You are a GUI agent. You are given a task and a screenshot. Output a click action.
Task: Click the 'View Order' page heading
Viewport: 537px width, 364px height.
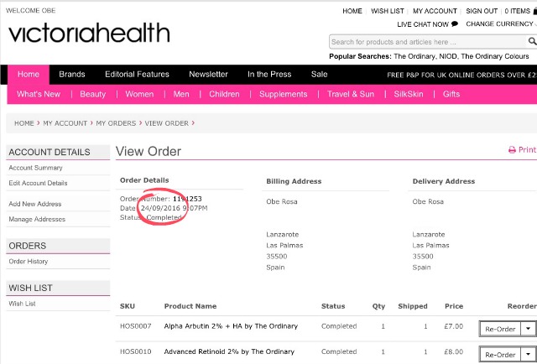coord(149,151)
